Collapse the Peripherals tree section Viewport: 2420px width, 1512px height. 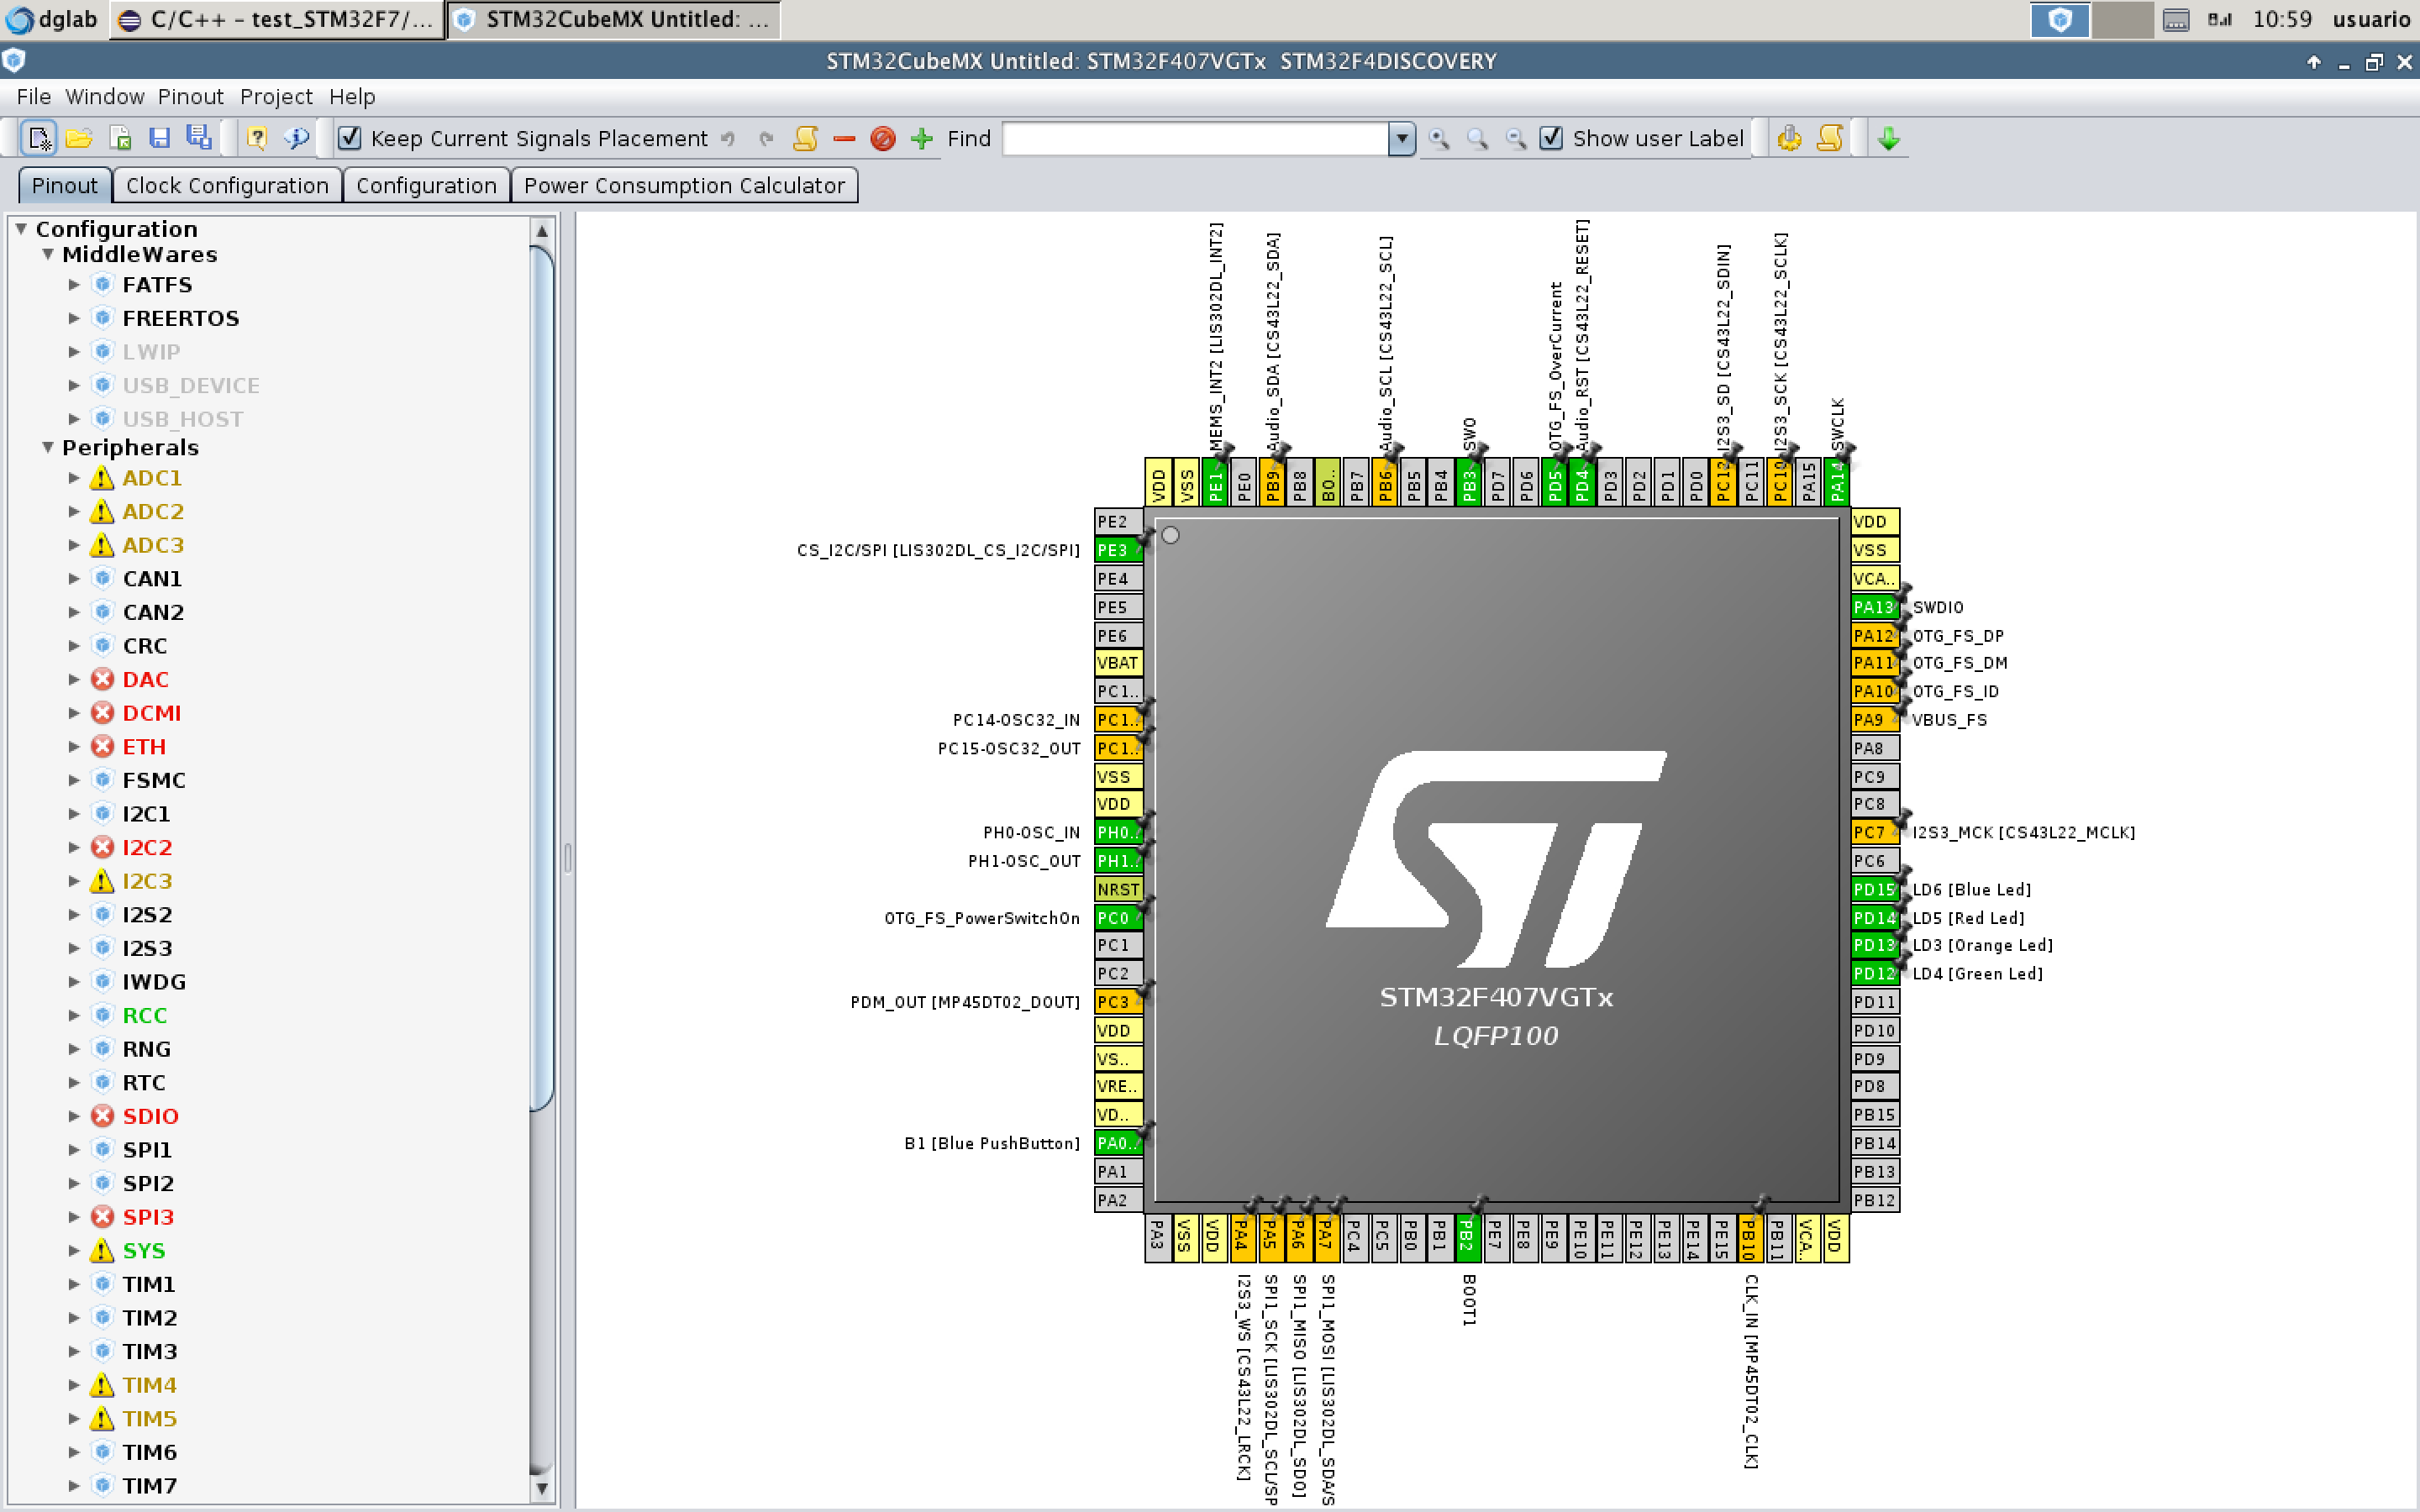[x=48, y=447]
